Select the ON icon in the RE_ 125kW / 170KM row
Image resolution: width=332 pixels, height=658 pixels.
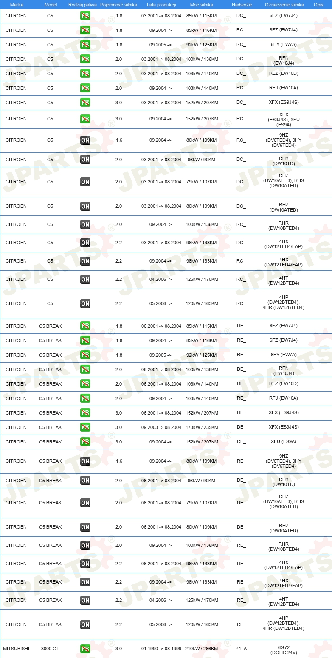[85, 600]
